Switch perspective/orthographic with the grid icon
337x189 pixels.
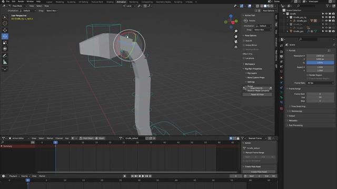tap(236, 47)
